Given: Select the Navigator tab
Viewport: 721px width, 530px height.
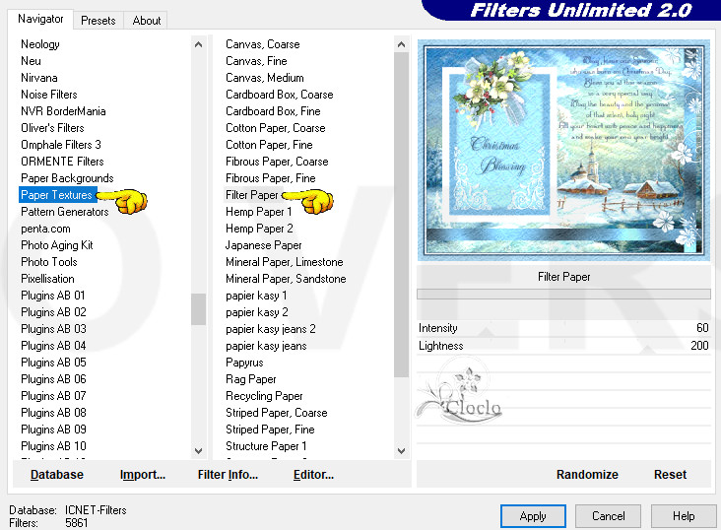Looking at the screenshot, I should tap(40, 20).
